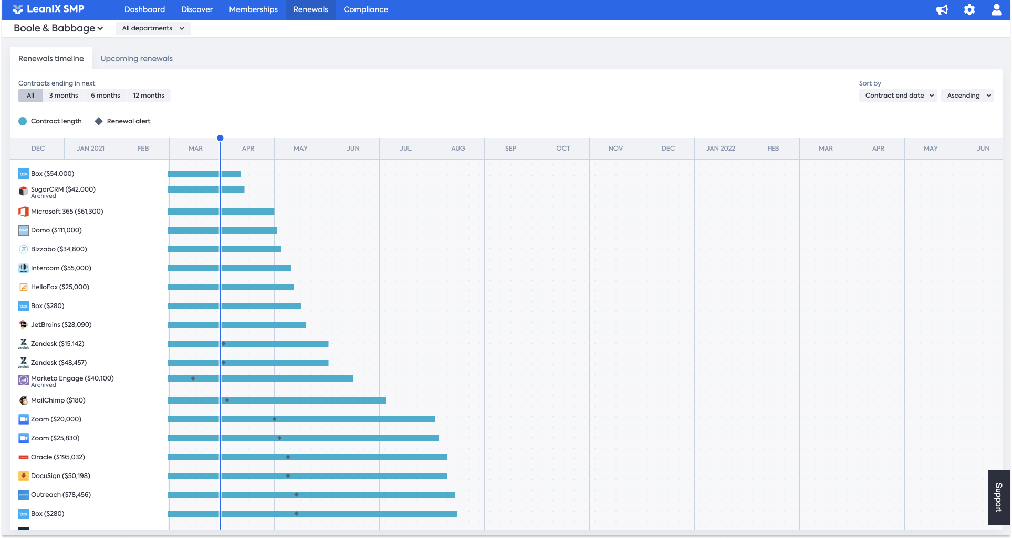This screenshot has height=539, width=1012.
Task: Open the settings gear icon
Action: click(969, 10)
